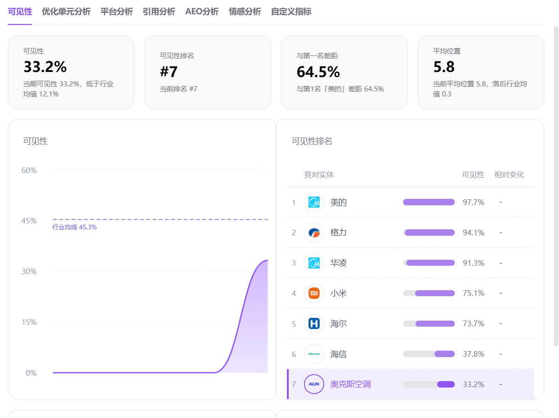This screenshot has width=559, height=418.
Task: Click the 94.1% visibility value
Action: pos(474,233)
